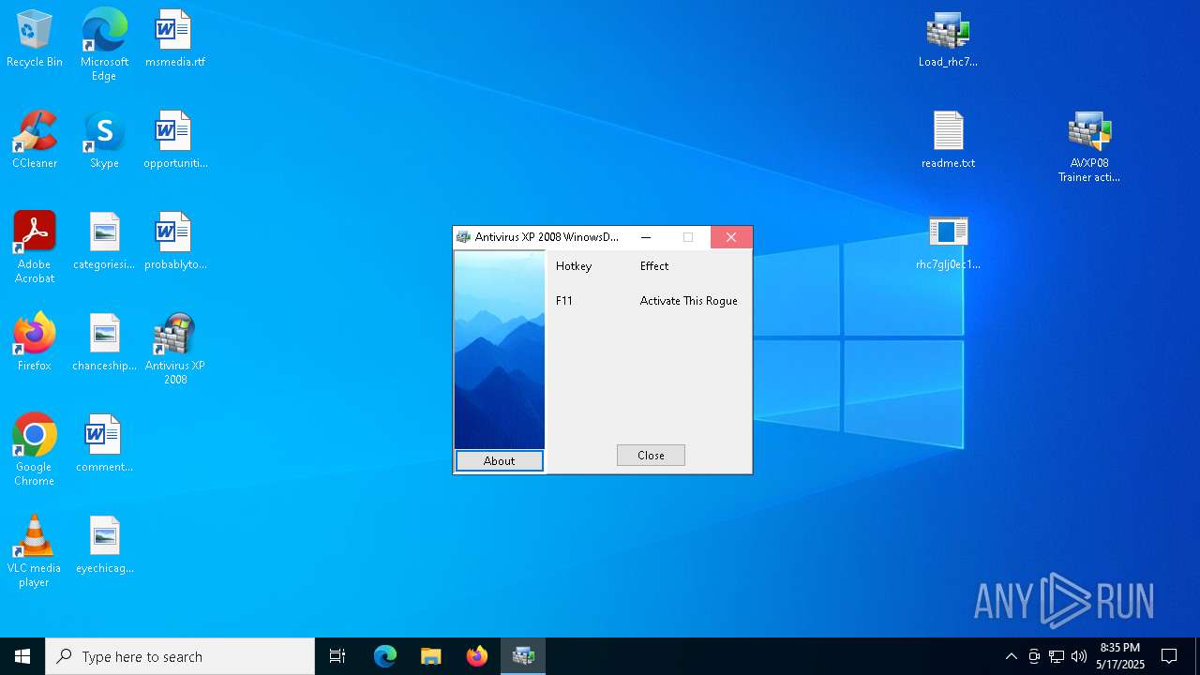Image resolution: width=1200 pixels, height=675 pixels.
Task: Click the blue mountain image in trainer
Action: pyautogui.click(x=500, y=350)
